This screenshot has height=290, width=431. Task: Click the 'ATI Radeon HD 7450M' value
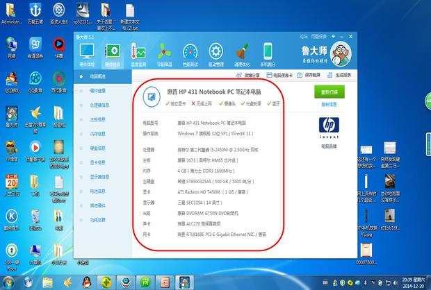pyautogui.click(x=213, y=192)
